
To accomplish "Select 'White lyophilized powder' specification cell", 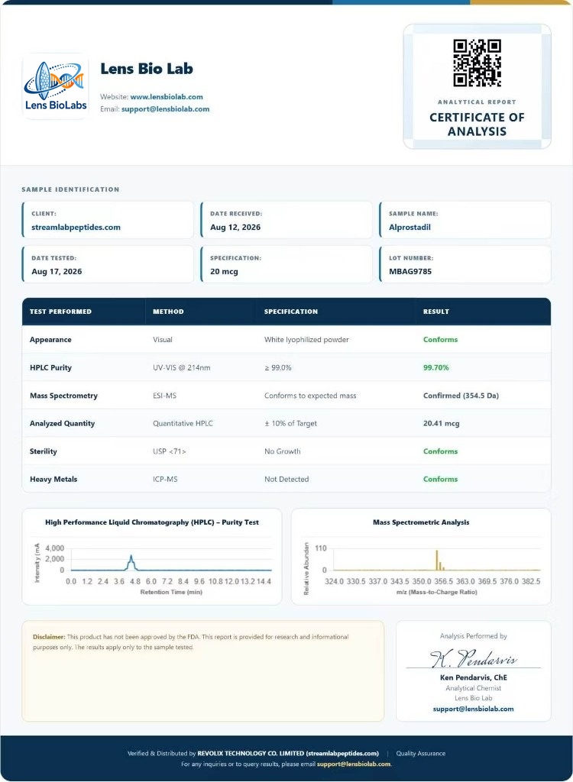I will click(x=306, y=340).
